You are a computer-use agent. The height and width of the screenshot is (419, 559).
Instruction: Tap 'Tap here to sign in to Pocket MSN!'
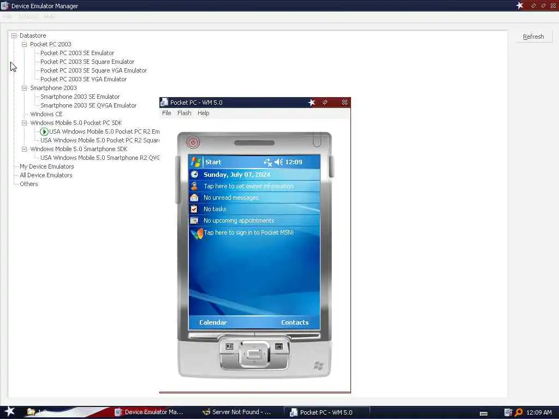click(248, 232)
